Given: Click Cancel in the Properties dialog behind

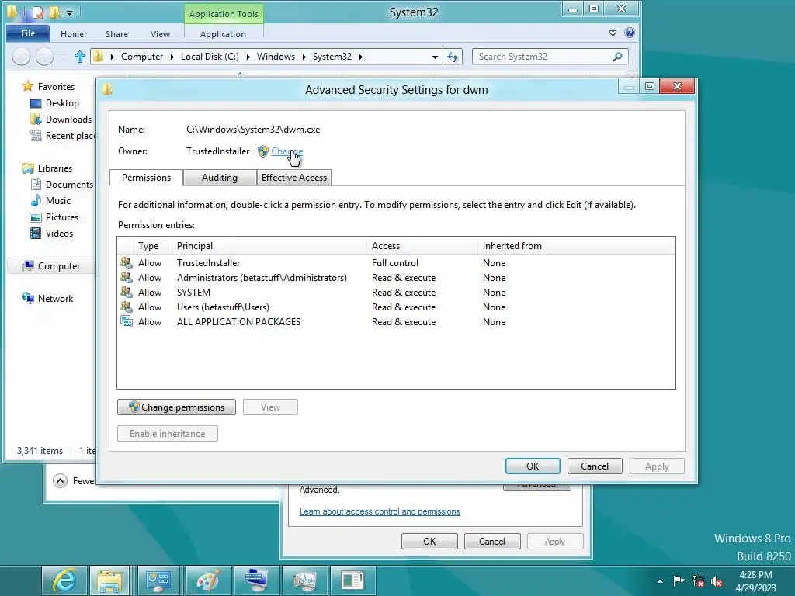Looking at the screenshot, I should click(x=491, y=541).
